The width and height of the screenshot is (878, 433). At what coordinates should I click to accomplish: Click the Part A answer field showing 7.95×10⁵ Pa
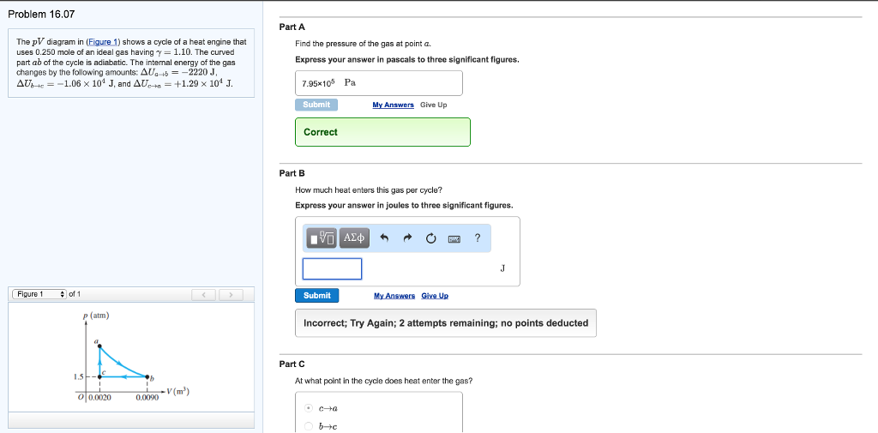378,83
